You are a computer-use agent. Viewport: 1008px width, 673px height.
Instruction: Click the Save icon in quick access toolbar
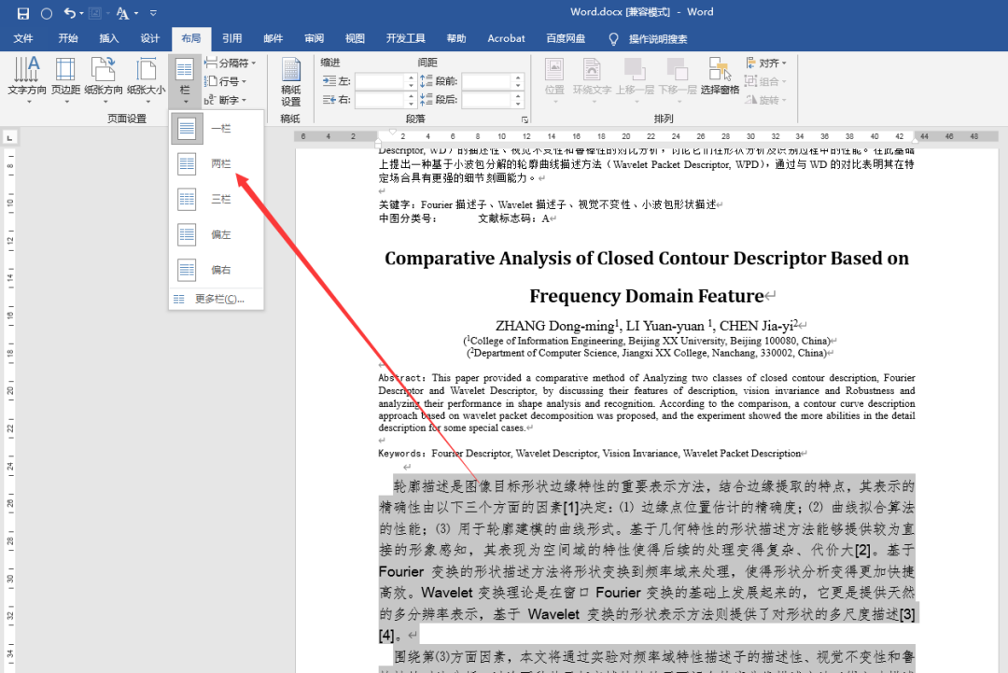coord(23,13)
